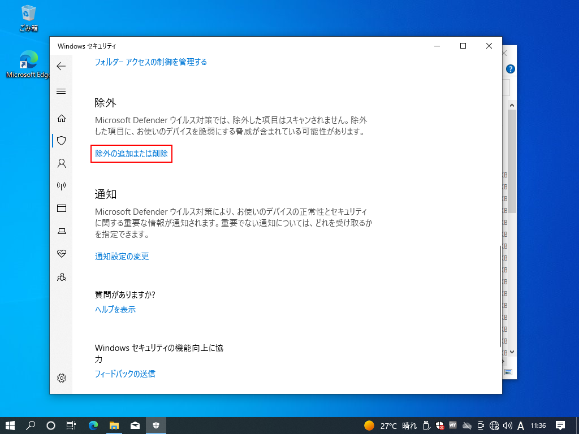Click thumbnail view icon in background window

[508, 372]
